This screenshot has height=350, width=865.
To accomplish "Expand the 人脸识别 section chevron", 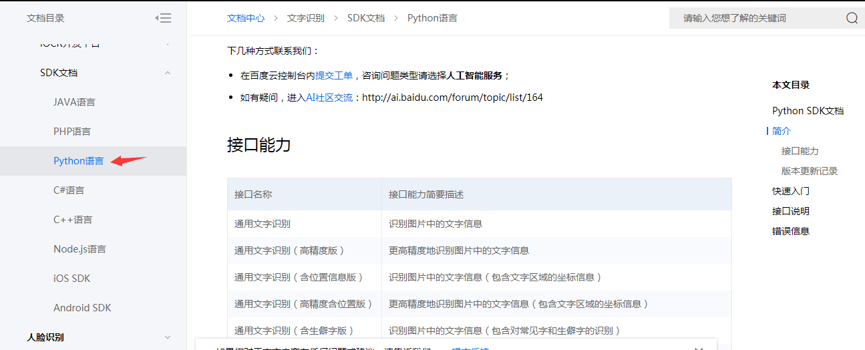I will [x=168, y=337].
